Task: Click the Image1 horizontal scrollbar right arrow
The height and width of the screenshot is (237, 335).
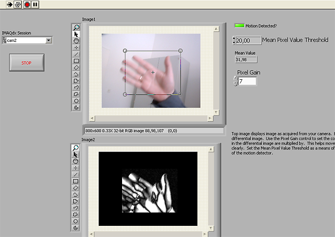Action: [210, 118]
